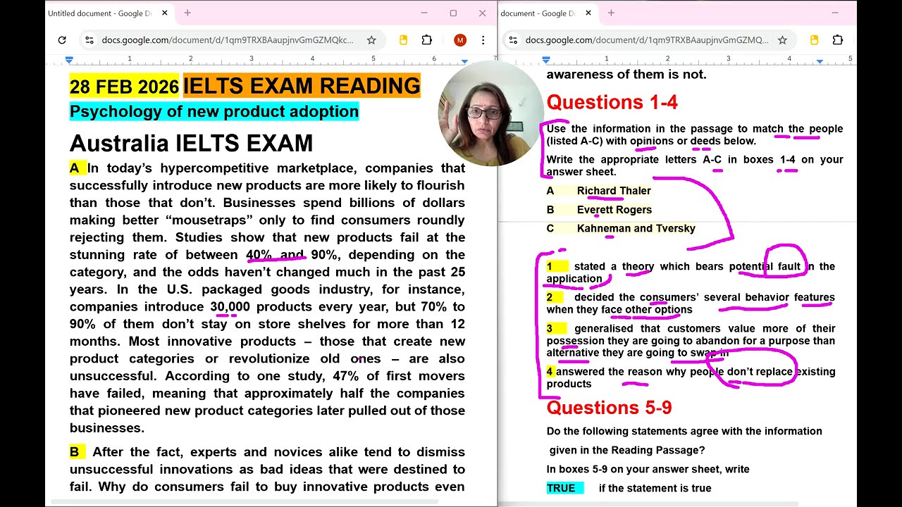The height and width of the screenshot is (507, 902).
Task: Open the yellow extension icon in right window
Action: click(814, 40)
